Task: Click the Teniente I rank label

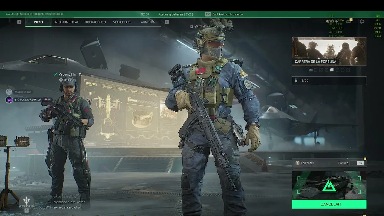Action: point(307,163)
